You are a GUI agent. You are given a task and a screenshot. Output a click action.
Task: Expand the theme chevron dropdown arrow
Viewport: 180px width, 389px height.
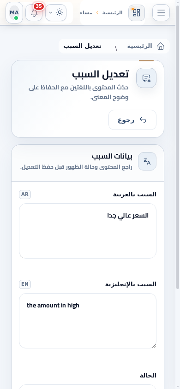50,12
